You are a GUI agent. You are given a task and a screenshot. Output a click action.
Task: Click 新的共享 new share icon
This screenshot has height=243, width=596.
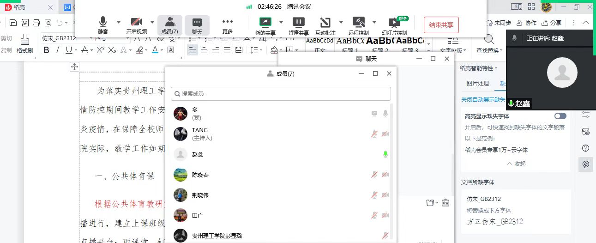[x=265, y=25]
